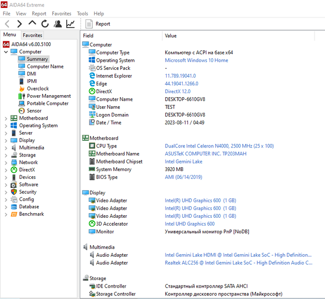Click the Sensor gauge icon
This screenshot has width=325, height=299.
[x=21, y=111]
